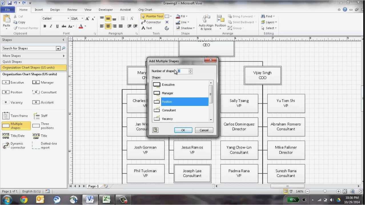Open the Select dropdown in Editing
This screenshot has height=205, width=365.
pos(269,28)
